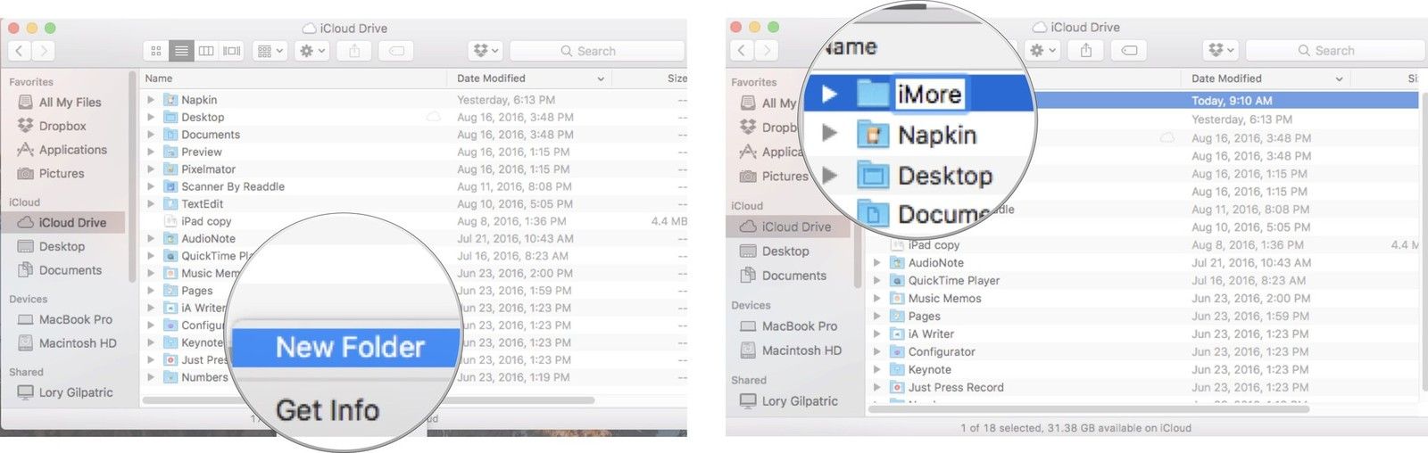Go forward in the left Finder window
1428x453 pixels.
tap(43, 51)
